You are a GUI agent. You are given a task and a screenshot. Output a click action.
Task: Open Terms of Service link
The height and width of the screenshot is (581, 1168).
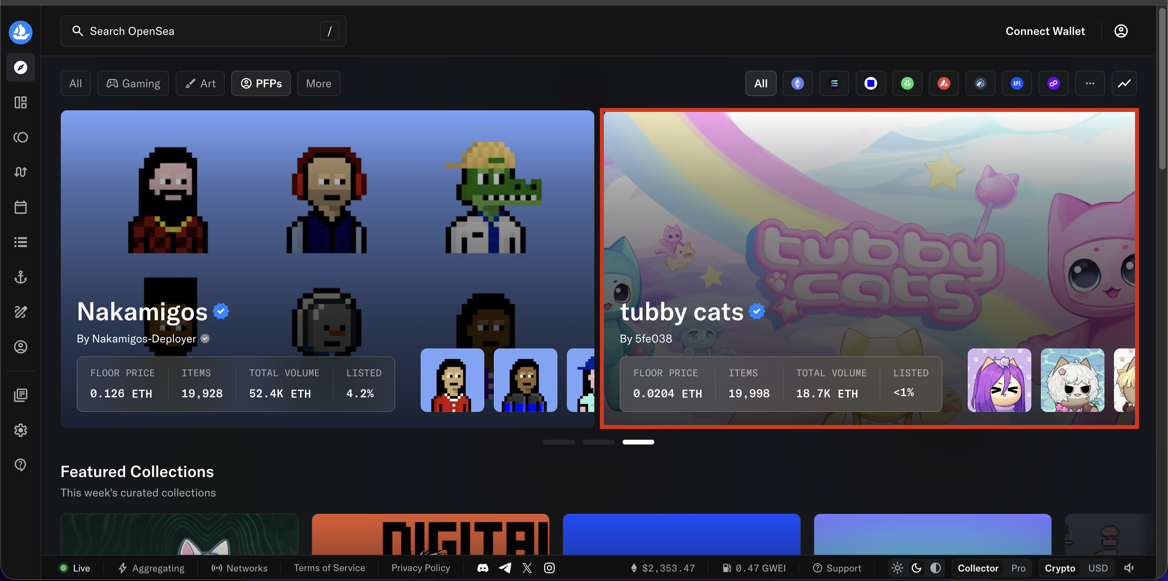[x=329, y=568]
